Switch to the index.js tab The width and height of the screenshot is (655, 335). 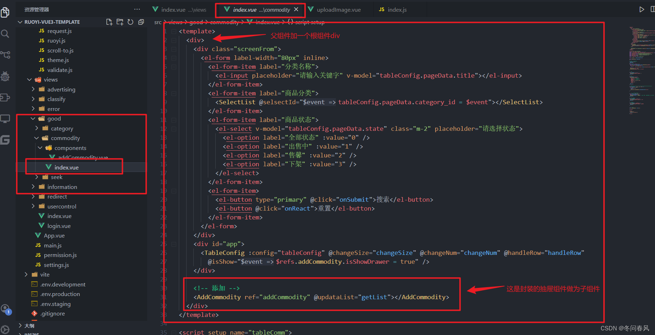pyautogui.click(x=397, y=10)
